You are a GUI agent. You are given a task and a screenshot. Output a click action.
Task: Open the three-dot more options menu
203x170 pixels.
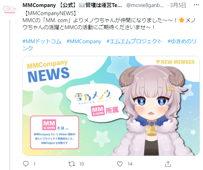pos(196,5)
